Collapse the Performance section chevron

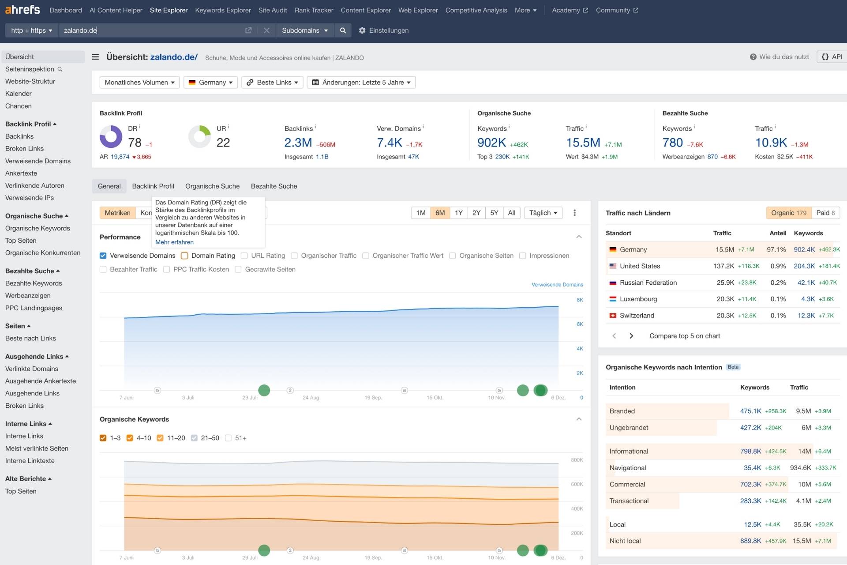pyautogui.click(x=579, y=237)
